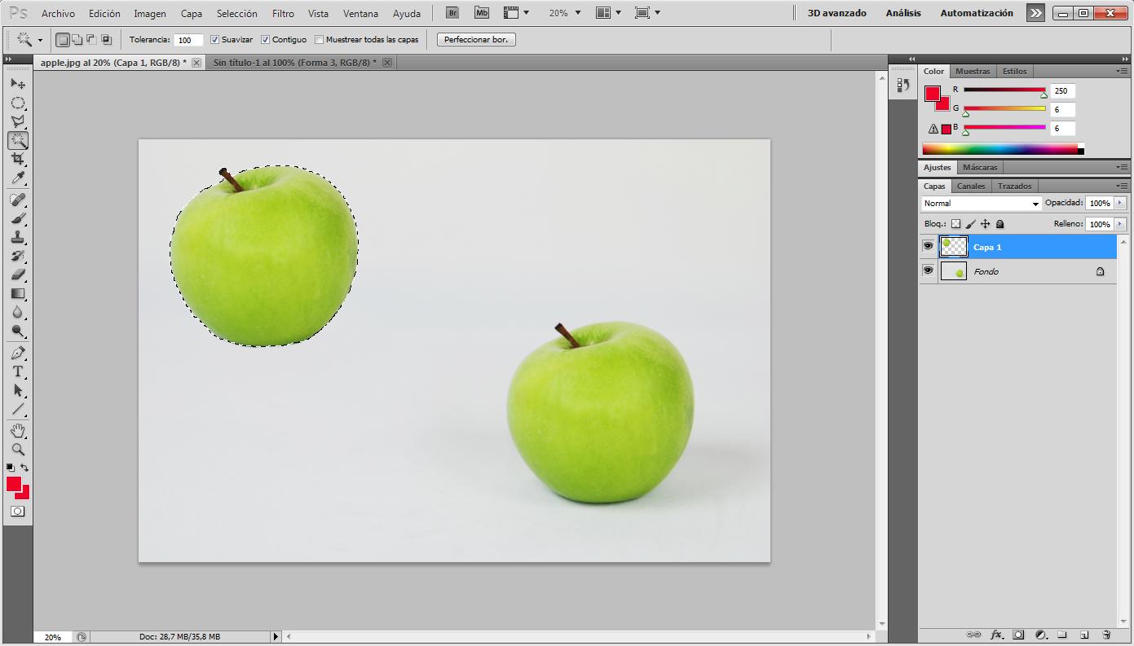
Task: Hide the Fondo layer visibility
Action: (929, 270)
